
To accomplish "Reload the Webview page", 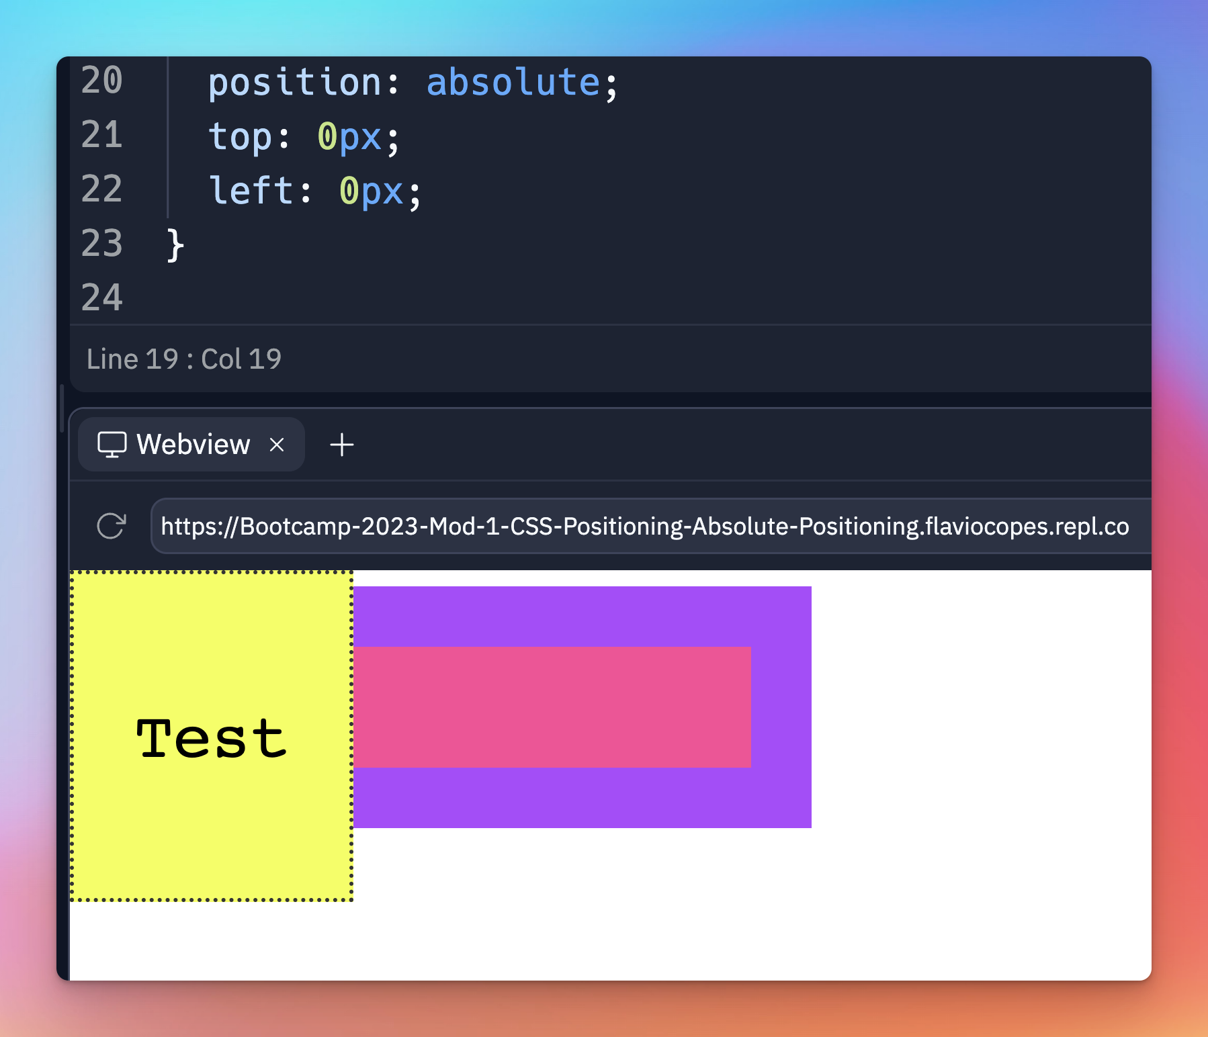I will (x=111, y=526).
